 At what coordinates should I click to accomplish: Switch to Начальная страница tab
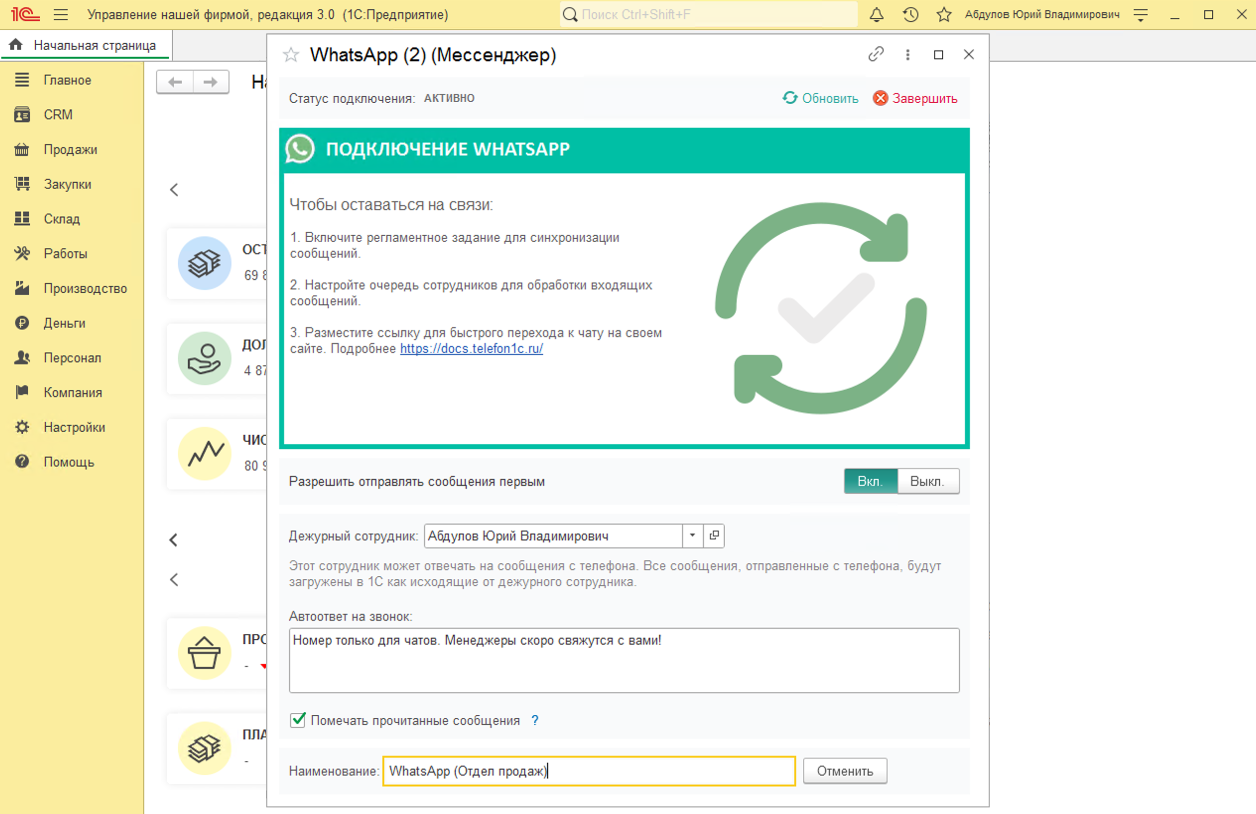[86, 45]
